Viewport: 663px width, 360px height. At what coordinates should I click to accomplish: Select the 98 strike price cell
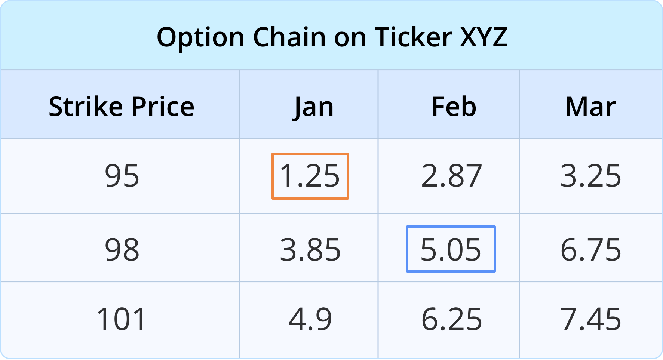(122, 249)
